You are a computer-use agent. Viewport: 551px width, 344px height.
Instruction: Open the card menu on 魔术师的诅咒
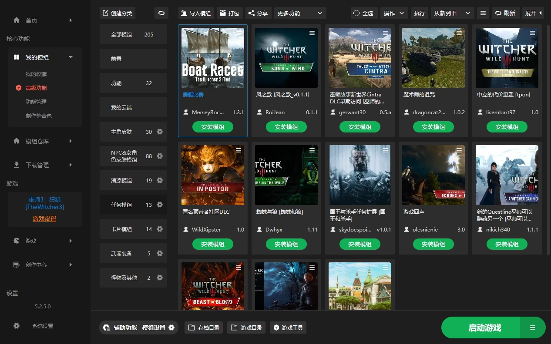point(459,33)
